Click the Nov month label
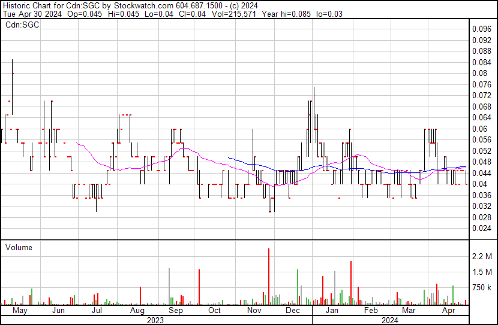The image size is (498, 325). click(x=254, y=311)
